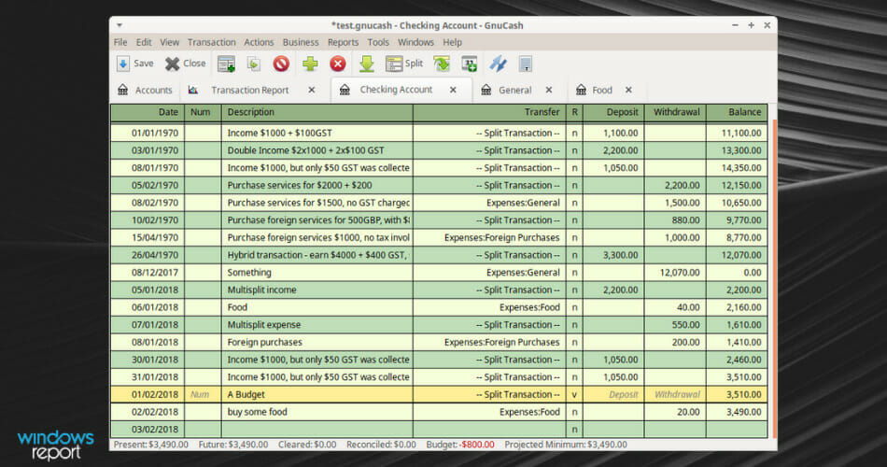Click the green down-arrow Blank transaction icon

coord(367,64)
